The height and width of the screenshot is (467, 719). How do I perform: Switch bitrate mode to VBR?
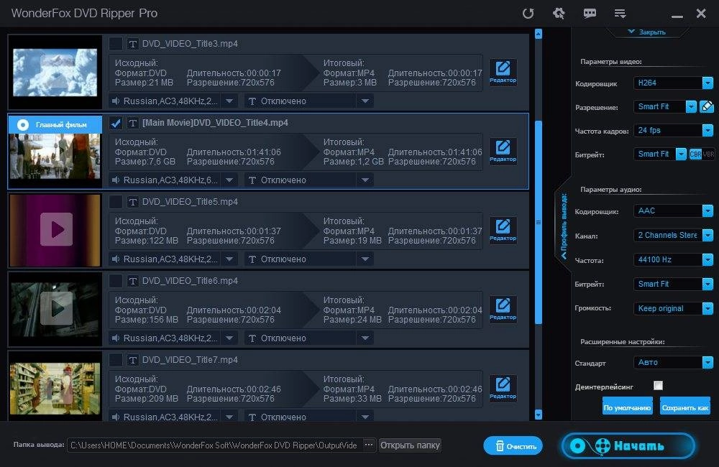pos(708,154)
